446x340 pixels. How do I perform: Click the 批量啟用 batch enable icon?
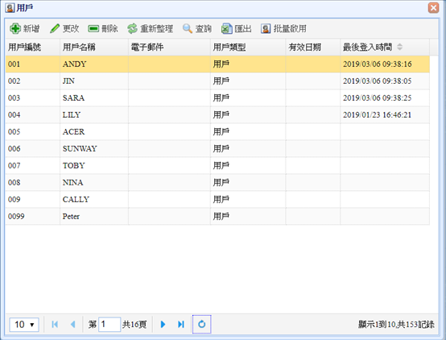pyautogui.click(x=266, y=28)
